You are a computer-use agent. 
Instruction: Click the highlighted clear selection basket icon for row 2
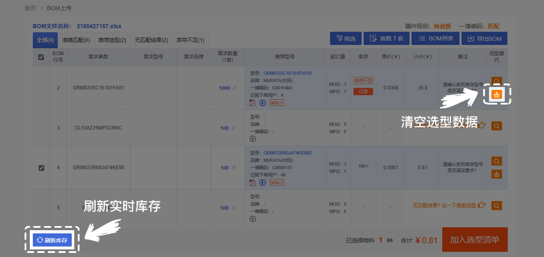497,94
